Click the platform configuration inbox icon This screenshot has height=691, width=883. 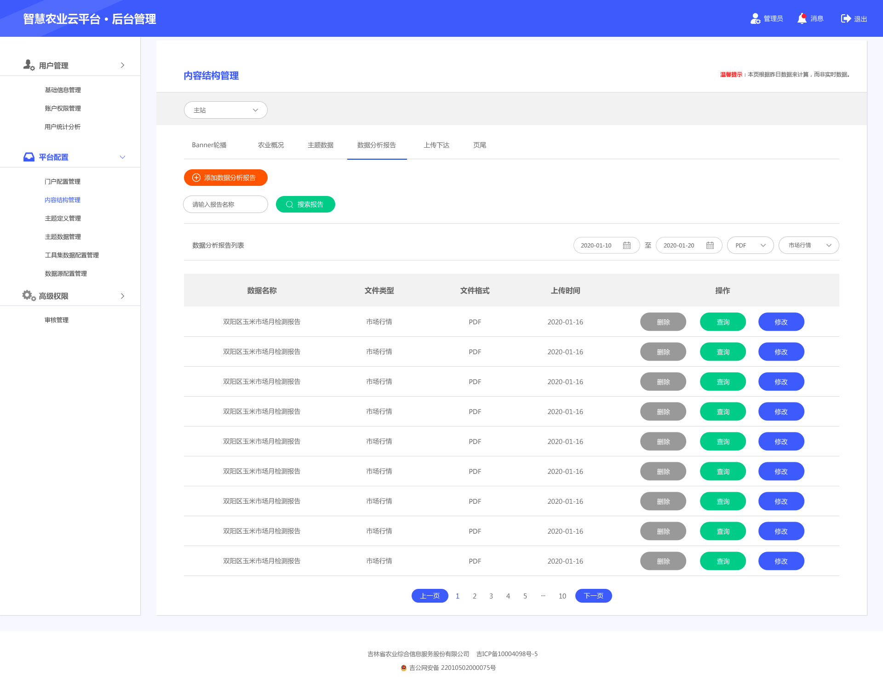point(29,157)
